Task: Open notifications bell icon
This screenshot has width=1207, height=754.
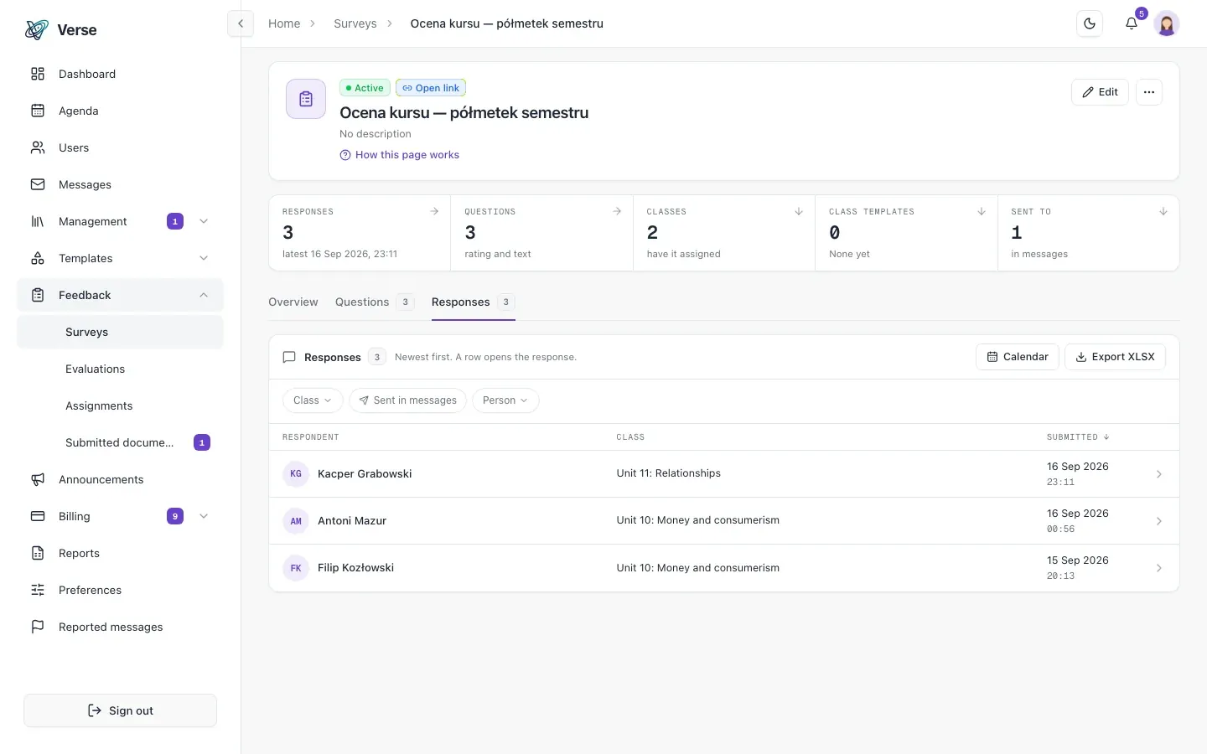Action: [1132, 23]
